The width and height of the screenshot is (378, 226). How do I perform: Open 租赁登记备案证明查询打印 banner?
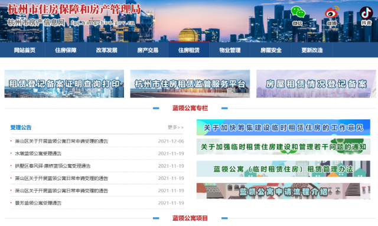pyautogui.click(x=64, y=84)
